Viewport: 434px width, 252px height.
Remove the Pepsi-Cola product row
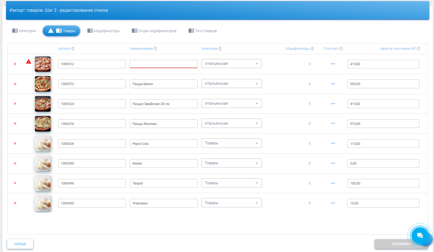(x=15, y=144)
